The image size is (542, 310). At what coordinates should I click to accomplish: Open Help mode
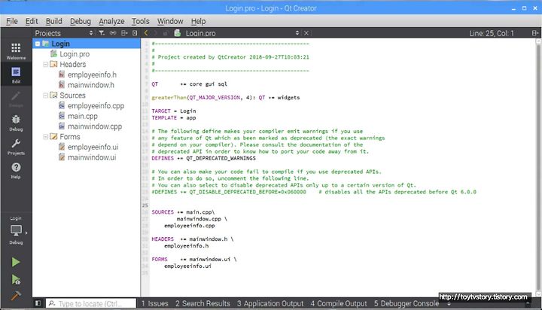click(16, 170)
